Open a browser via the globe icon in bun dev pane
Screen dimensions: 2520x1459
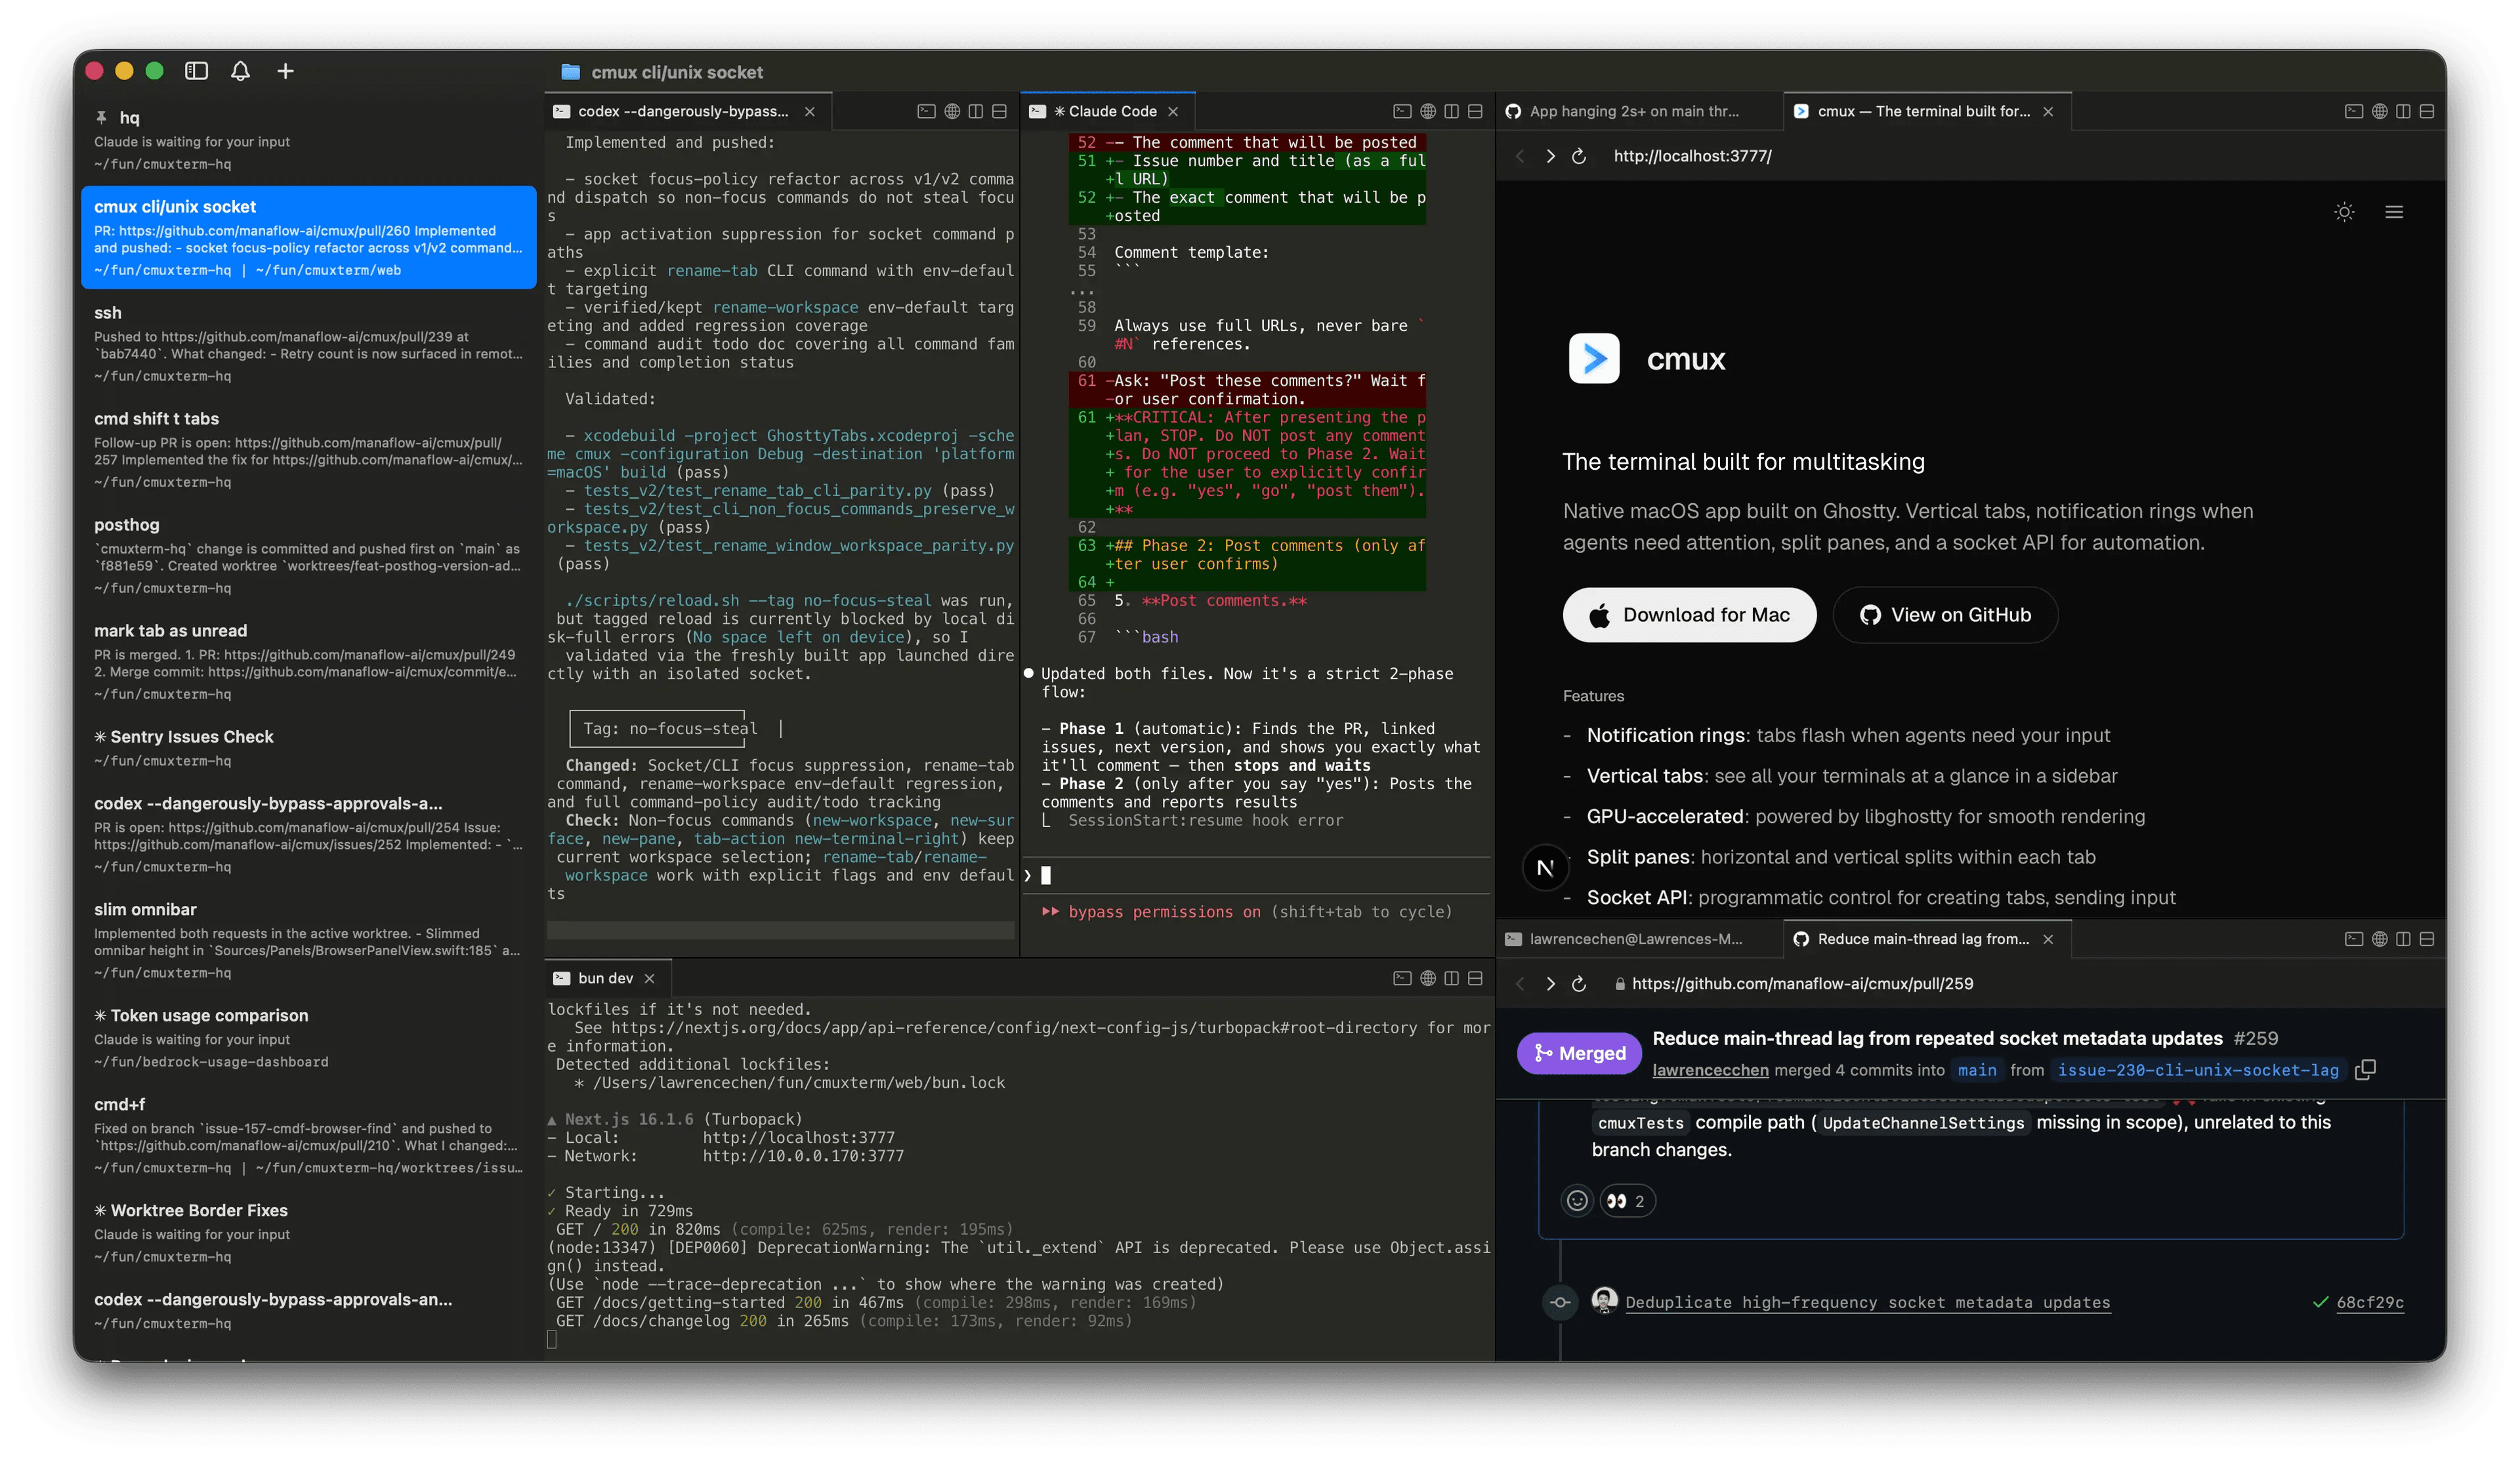click(x=1428, y=978)
